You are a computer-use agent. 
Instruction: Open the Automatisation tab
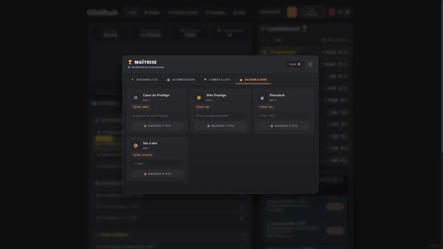(x=181, y=80)
